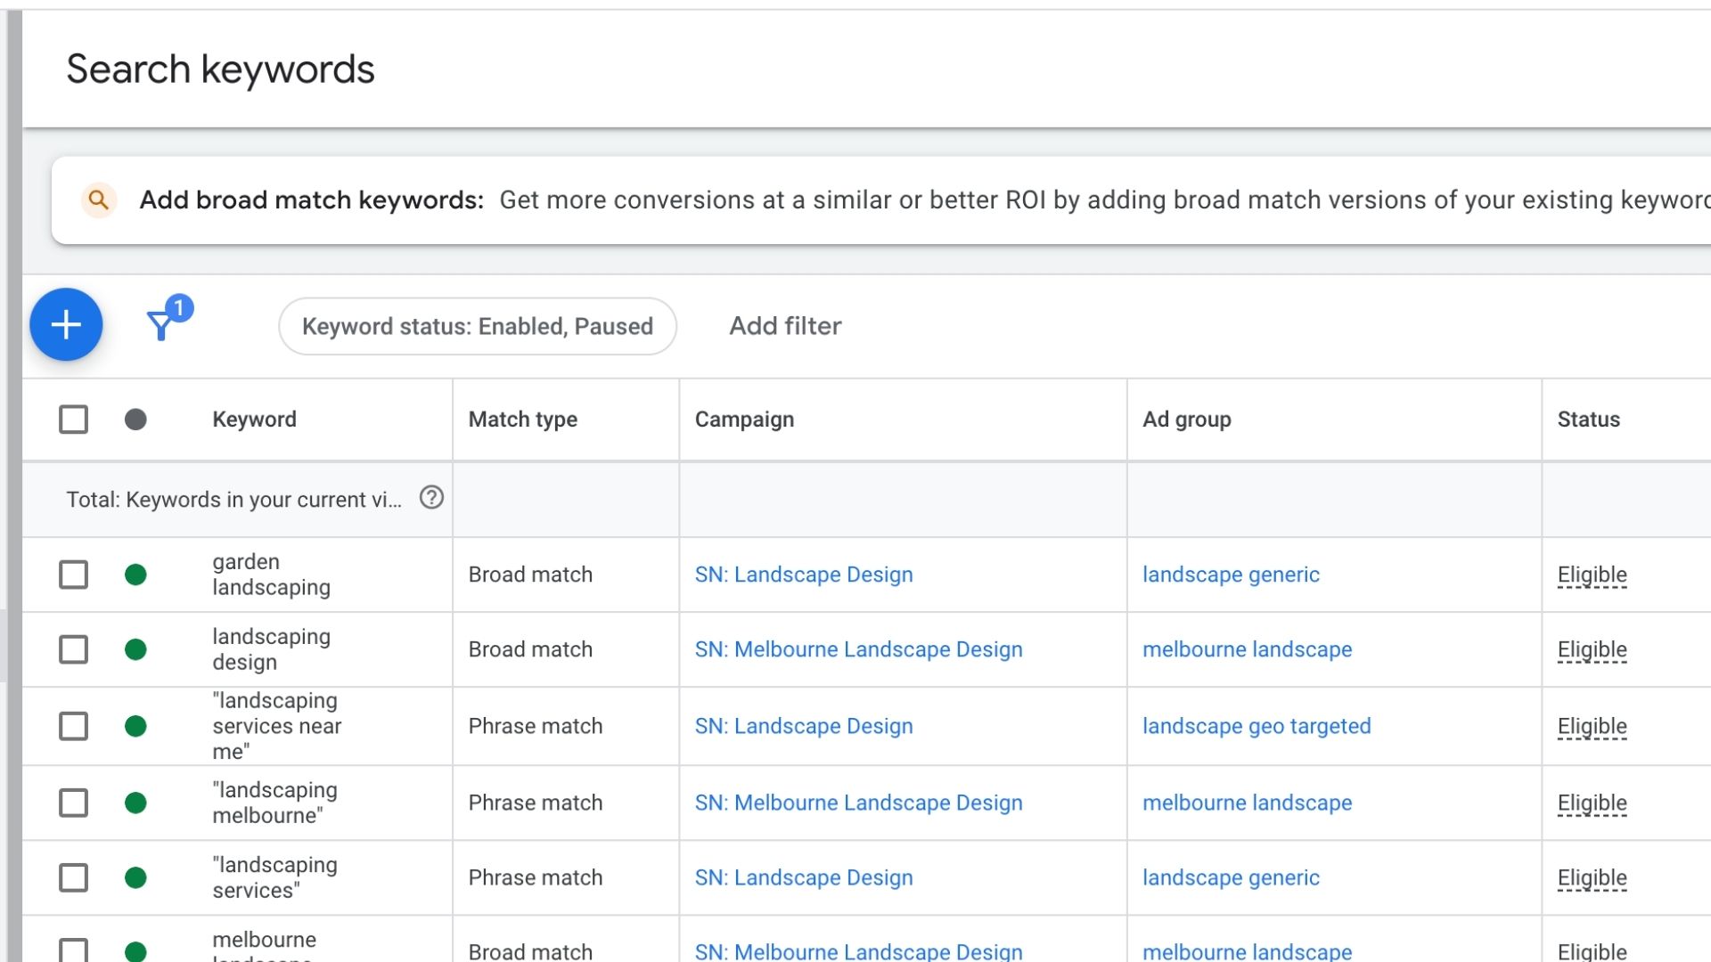1711x962 pixels.
Task: Click the Eligible status link for landscaping design
Action: click(x=1592, y=648)
